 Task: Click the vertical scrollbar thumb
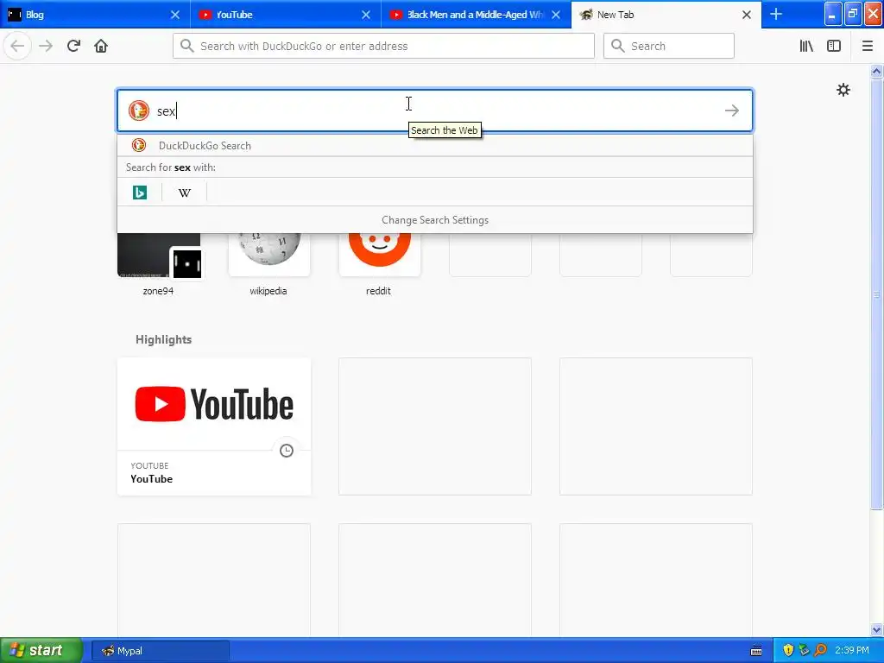876,294
